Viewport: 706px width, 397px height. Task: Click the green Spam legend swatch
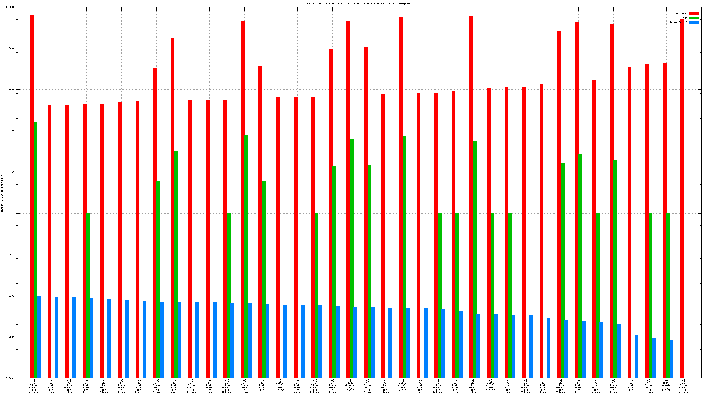tap(694, 18)
